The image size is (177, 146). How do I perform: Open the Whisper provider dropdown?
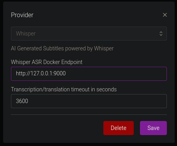click(x=89, y=34)
